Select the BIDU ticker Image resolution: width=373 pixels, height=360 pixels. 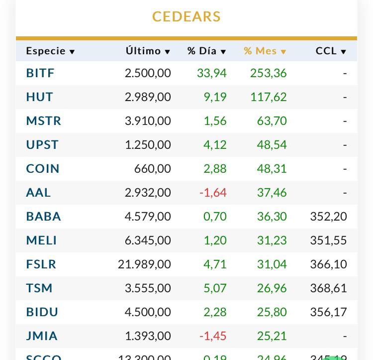point(42,312)
